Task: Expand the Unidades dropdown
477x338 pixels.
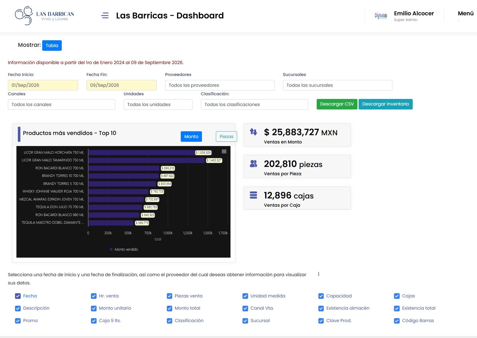Action: [158, 104]
